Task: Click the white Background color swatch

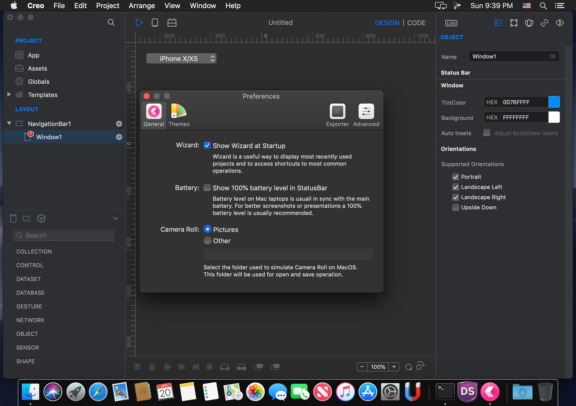Action: [554, 117]
